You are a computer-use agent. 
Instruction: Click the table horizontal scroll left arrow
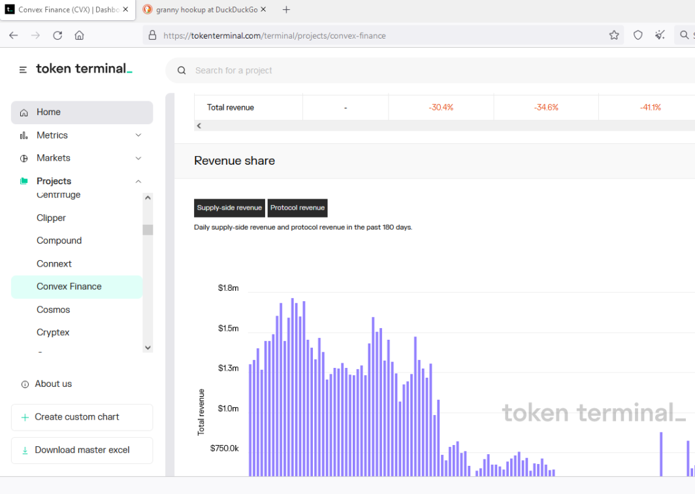pos(199,126)
